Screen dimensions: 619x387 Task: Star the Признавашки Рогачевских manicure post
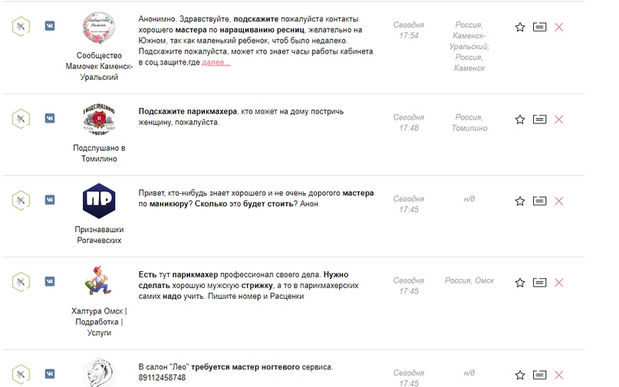click(x=520, y=202)
